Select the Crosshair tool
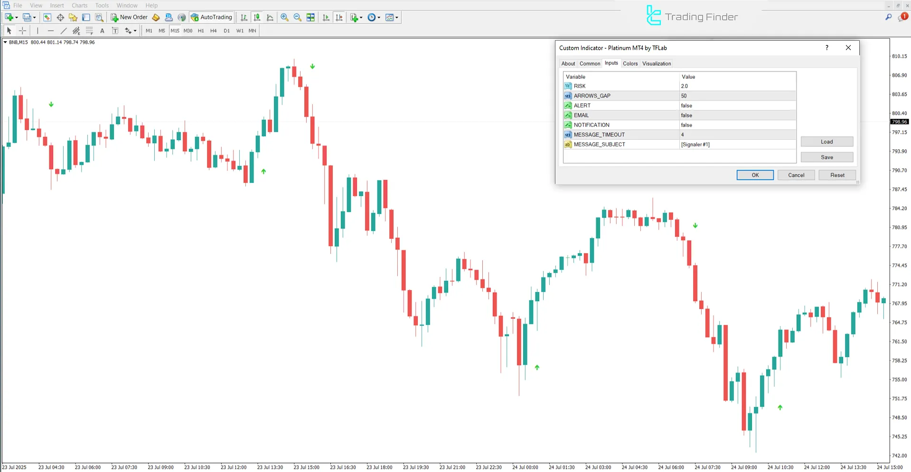The width and height of the screenshot is (911, 472). (x=22, y=30)
